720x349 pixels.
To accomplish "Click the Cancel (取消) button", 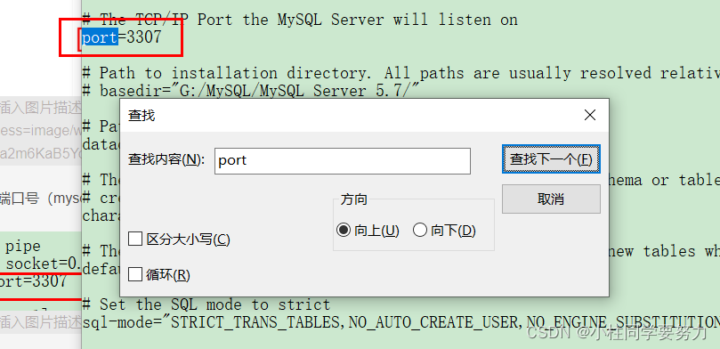I will [551, 199].
